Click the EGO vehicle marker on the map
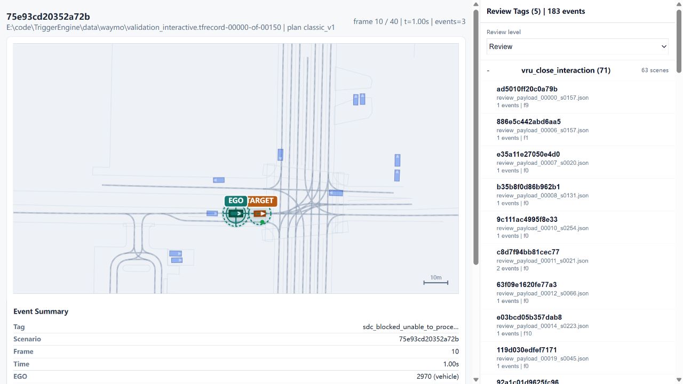The height and width of the screenshot is (384, 683). click(235, 214)
